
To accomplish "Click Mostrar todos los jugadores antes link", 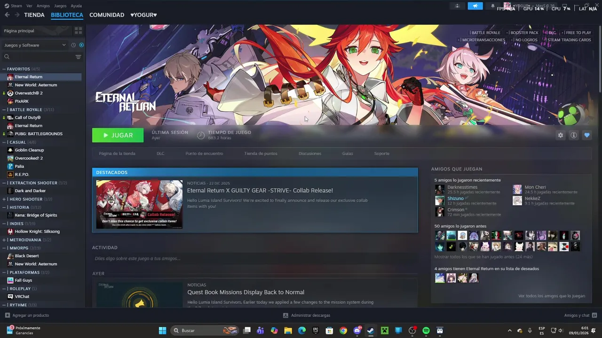I will (x=483, y=257).
